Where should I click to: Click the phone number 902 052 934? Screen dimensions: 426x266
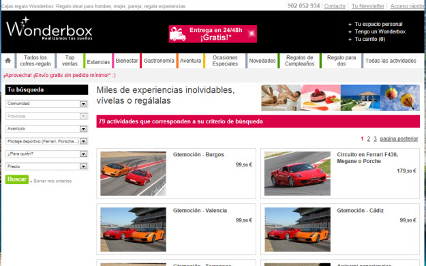303,6
